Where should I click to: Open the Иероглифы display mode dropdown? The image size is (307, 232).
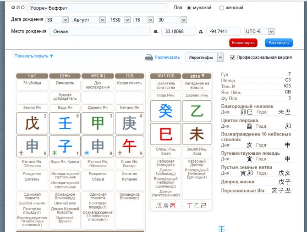click(204, 57)
